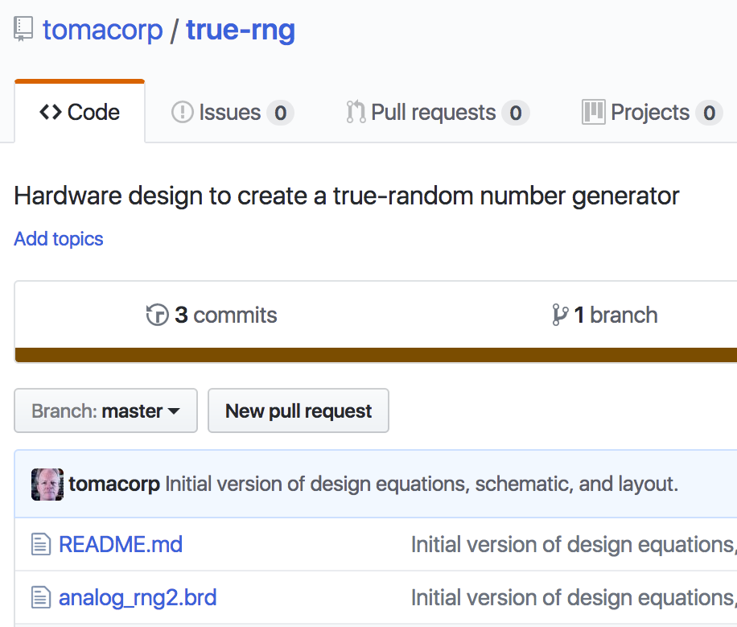Open the README.md file
This screenshot has width=737, height=627.
[x=121, y=545]
